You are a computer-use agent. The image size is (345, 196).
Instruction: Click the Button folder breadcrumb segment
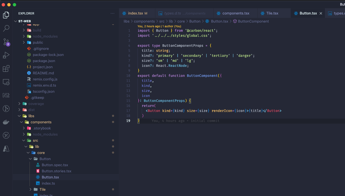pos(195,21)
